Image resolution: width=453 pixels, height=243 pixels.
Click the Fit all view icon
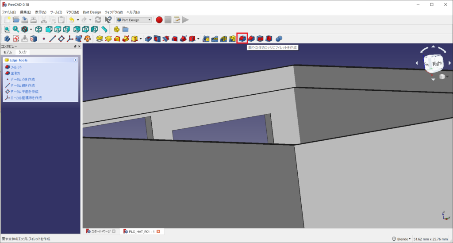[8, 29]
